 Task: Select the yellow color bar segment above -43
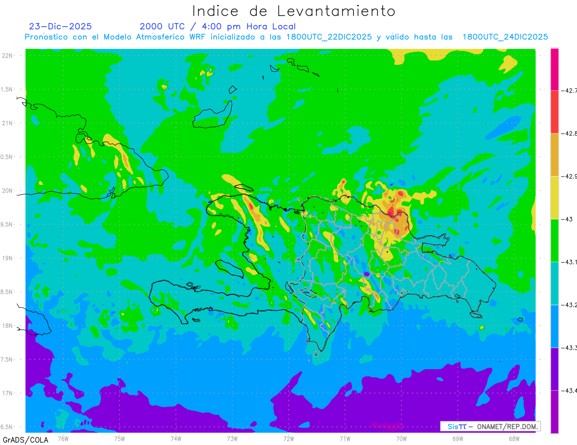click(554, 197)
